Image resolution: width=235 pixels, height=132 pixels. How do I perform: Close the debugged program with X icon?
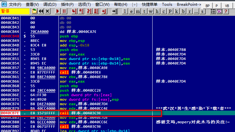48,11
